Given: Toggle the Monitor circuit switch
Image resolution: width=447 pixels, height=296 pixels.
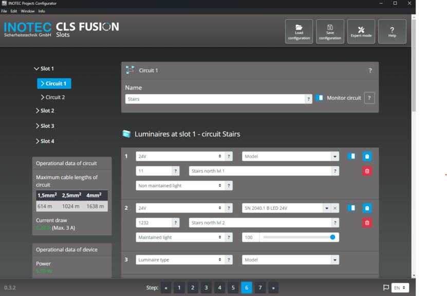Looking at the screenshot, I should point(320,97).
